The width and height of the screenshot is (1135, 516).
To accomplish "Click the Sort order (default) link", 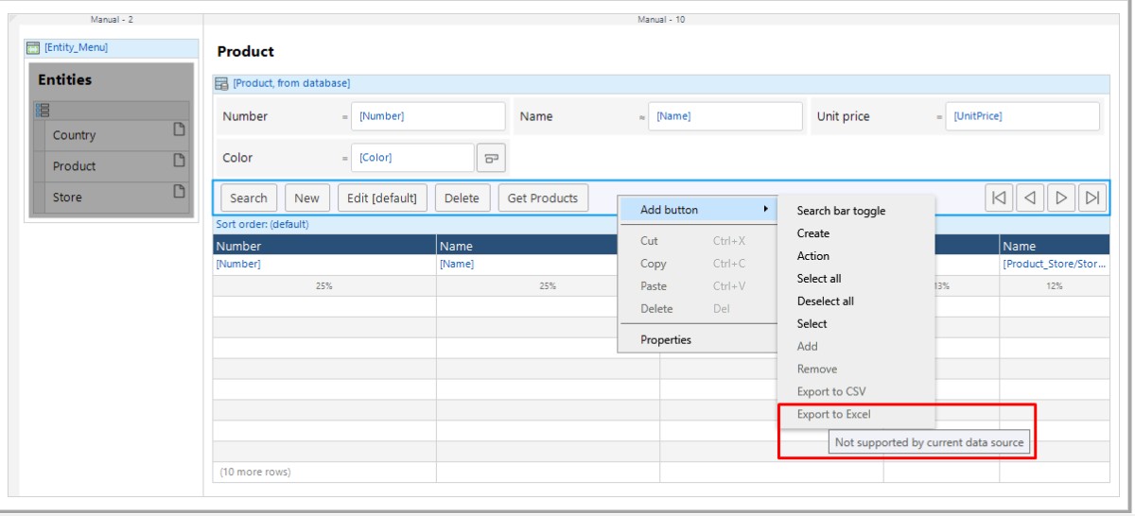I will pyautogui.click(x=256, y=225).
